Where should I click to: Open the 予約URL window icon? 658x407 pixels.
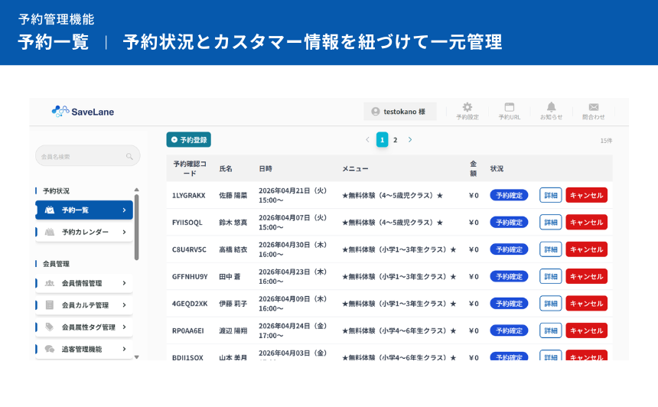[x=509, y=107]
